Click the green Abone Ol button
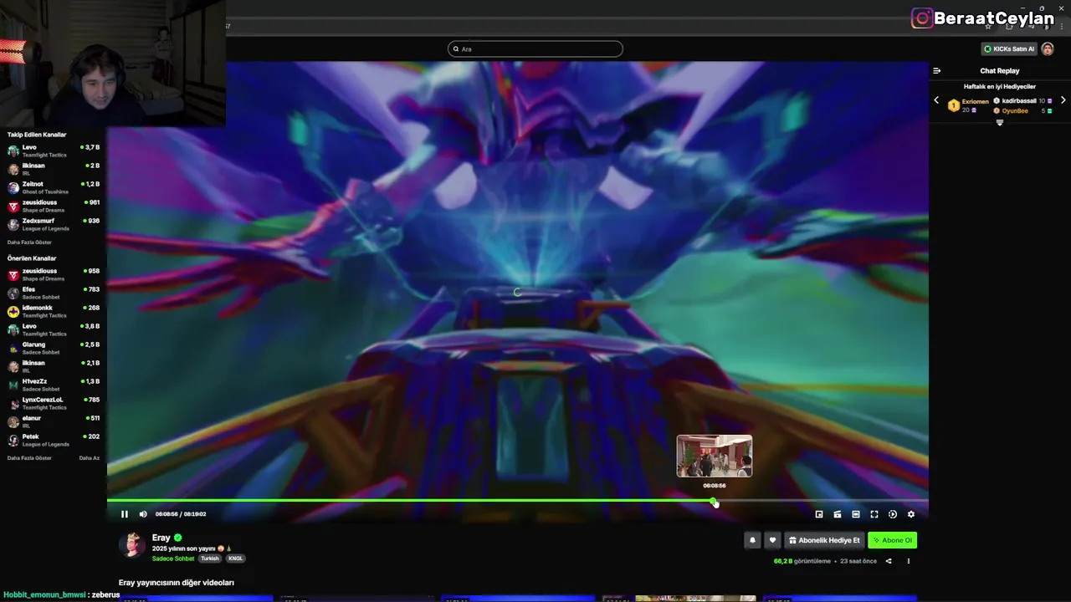Screen dimensions: 1071x602 [x=893, y=540]
